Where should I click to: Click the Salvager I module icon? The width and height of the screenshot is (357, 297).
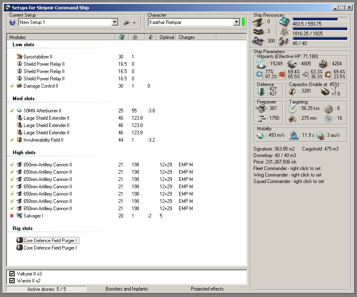[19, 216]
